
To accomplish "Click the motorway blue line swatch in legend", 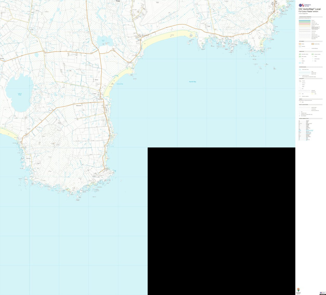I will point(304,21).
